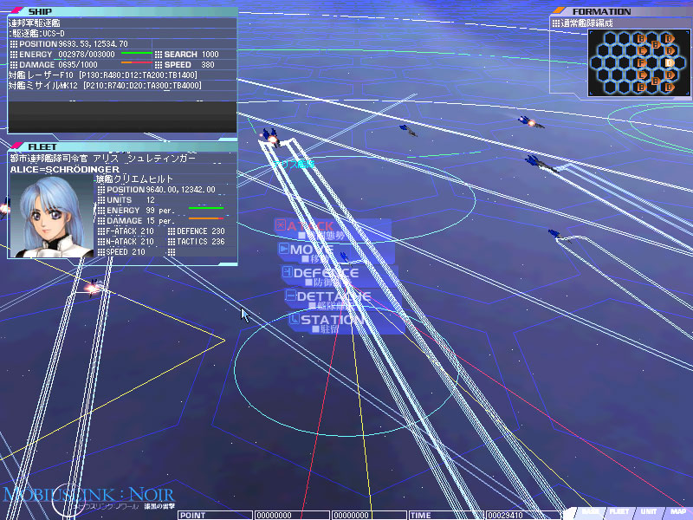Click the grid icon beside UNITS
693x520 pixels.
click(x=101, y=200)
